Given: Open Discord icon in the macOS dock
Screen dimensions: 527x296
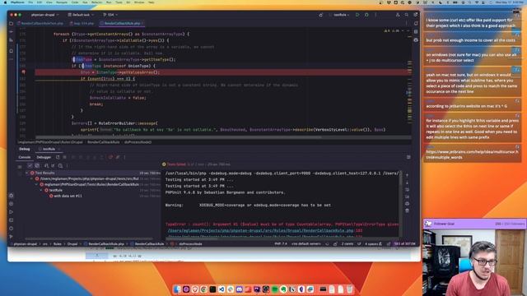Looking at the screenshot, I should pos(240,289).
